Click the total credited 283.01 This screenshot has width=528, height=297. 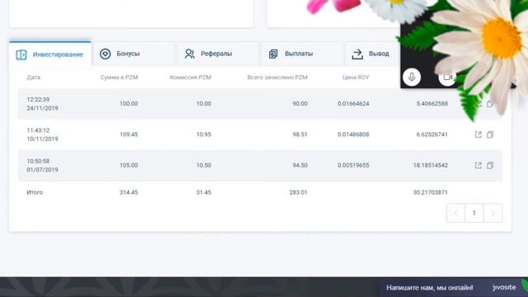click(x=298, y=192)
